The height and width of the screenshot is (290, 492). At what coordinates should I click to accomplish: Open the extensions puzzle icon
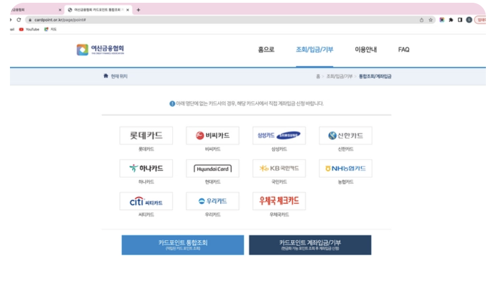click(x=451, y=20)
